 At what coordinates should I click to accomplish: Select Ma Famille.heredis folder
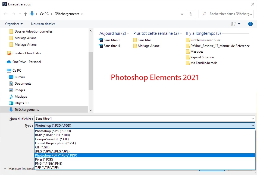202,63
